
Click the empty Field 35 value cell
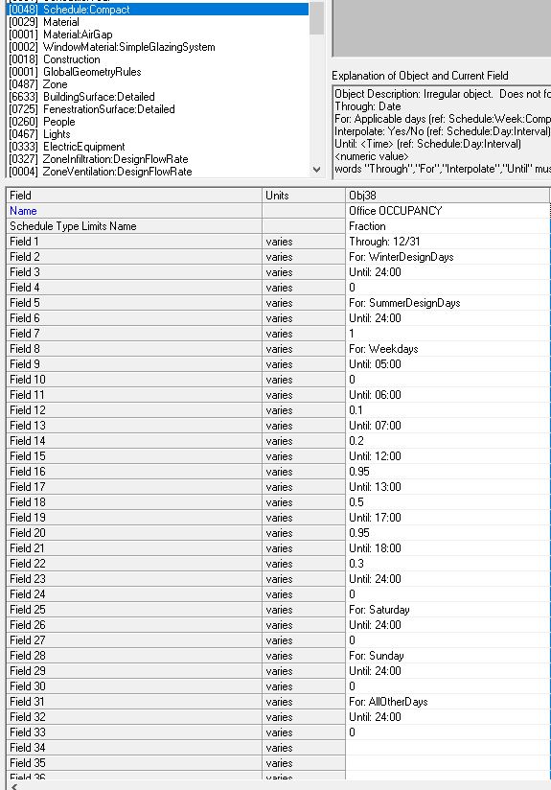448,763
